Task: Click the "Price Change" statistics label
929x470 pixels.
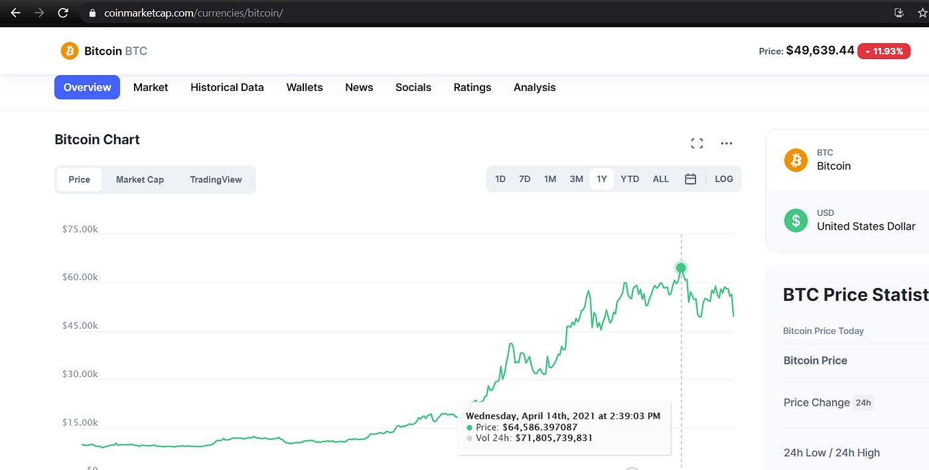Action: 816,402
